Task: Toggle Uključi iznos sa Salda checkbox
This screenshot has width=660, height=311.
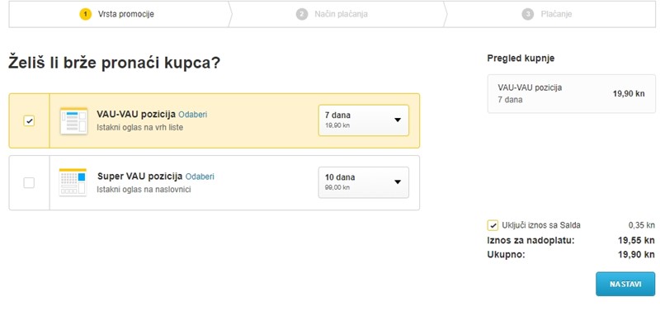Action: coord(493,225)
